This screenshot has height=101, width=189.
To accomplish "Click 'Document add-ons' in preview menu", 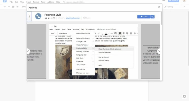I will click(x=83, y=33).
